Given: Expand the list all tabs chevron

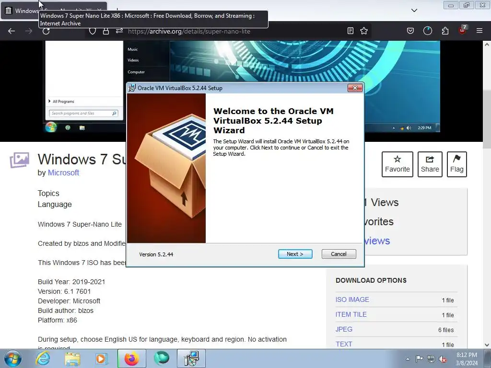Looking at the screenshot, I should pos(414,11).
